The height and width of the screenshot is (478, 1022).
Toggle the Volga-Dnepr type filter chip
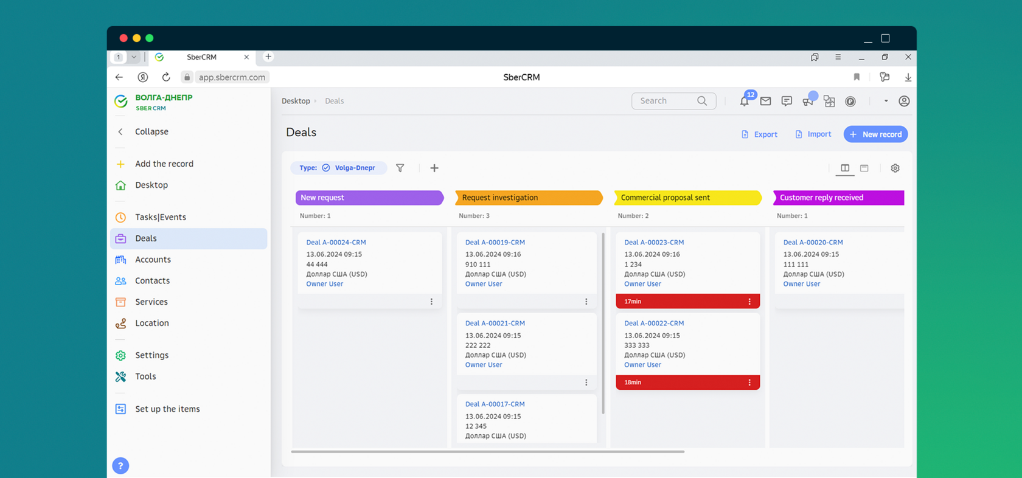pyautogui.click(x=338, y=168)
